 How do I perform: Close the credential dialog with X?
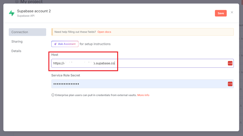[x=232, y=12]
